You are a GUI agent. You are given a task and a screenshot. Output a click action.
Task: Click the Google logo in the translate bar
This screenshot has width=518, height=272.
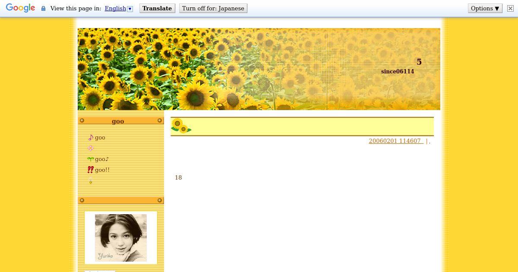pyautogui.click(x=20, y=8)
